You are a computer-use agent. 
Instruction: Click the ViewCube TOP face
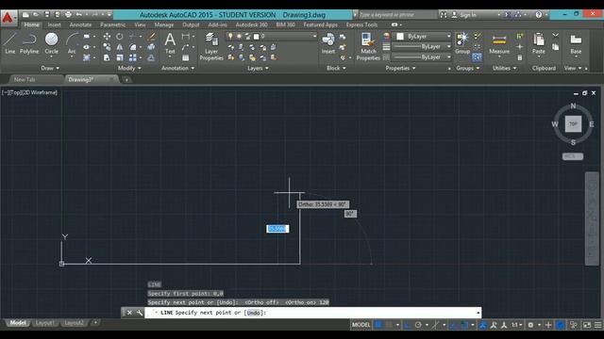coord(573,124)
